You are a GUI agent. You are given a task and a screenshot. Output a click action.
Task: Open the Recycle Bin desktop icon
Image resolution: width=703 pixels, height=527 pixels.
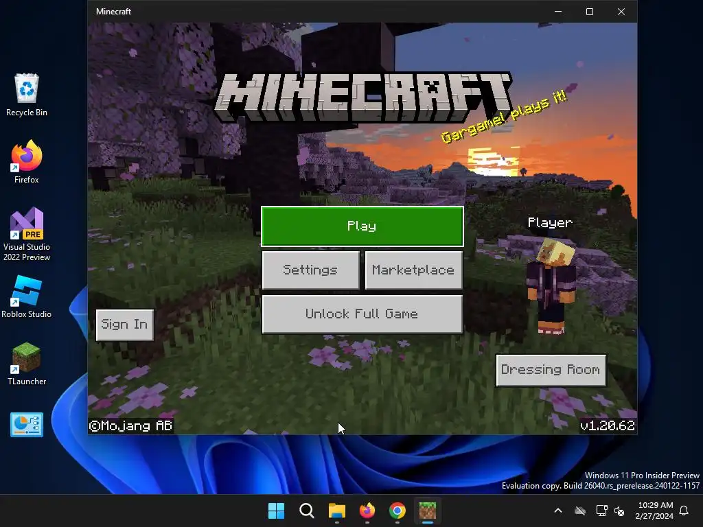[27, 95]
